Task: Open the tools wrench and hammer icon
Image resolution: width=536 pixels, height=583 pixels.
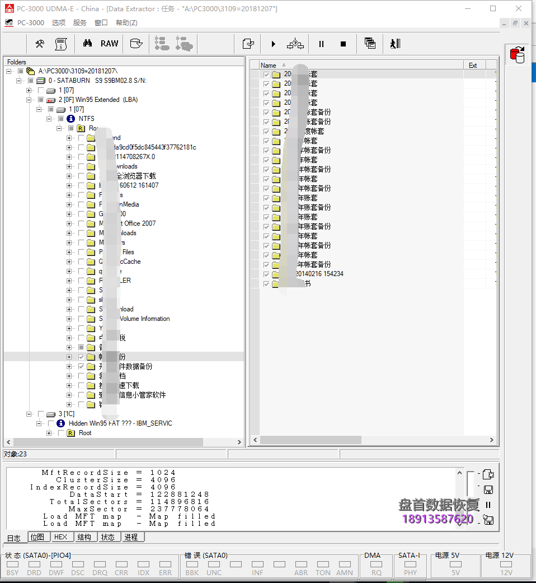Action: coord(40,44)
